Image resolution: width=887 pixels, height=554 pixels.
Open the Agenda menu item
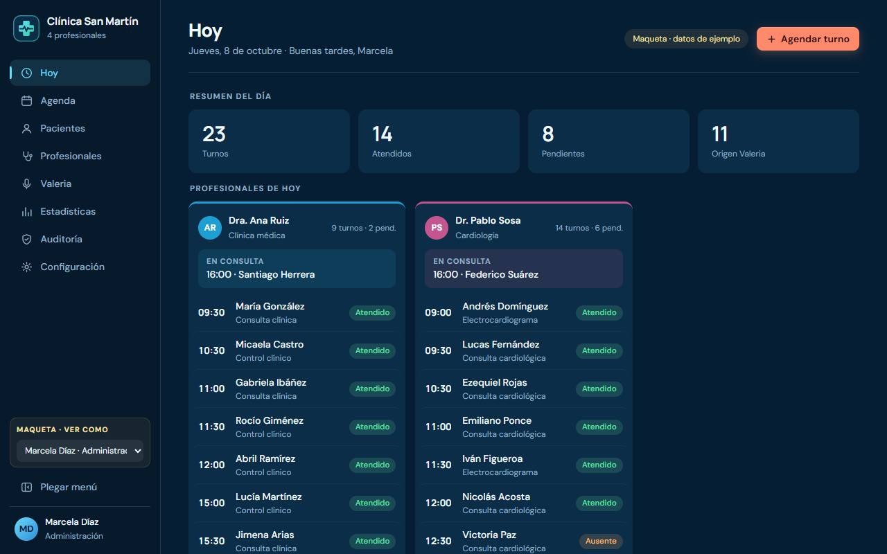(80, 100)
